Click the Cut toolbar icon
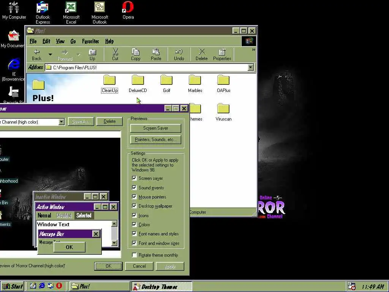Viewport: 389px width, 292px height. (115, 55)
